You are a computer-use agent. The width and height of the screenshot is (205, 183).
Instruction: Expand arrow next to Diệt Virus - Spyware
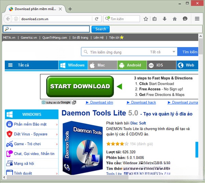pyautogui.click(x=57, y=134)
